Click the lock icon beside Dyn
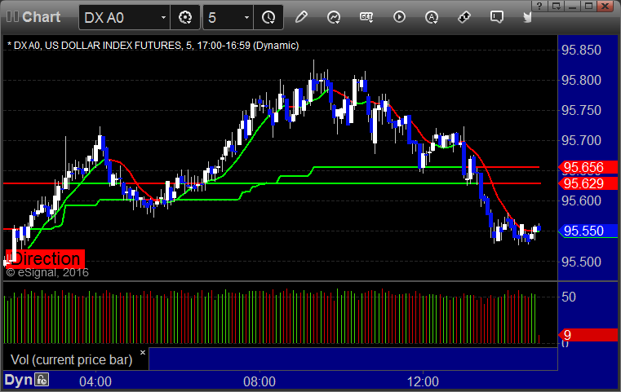The width and height of the screenshot is (621, 392). 42,380
